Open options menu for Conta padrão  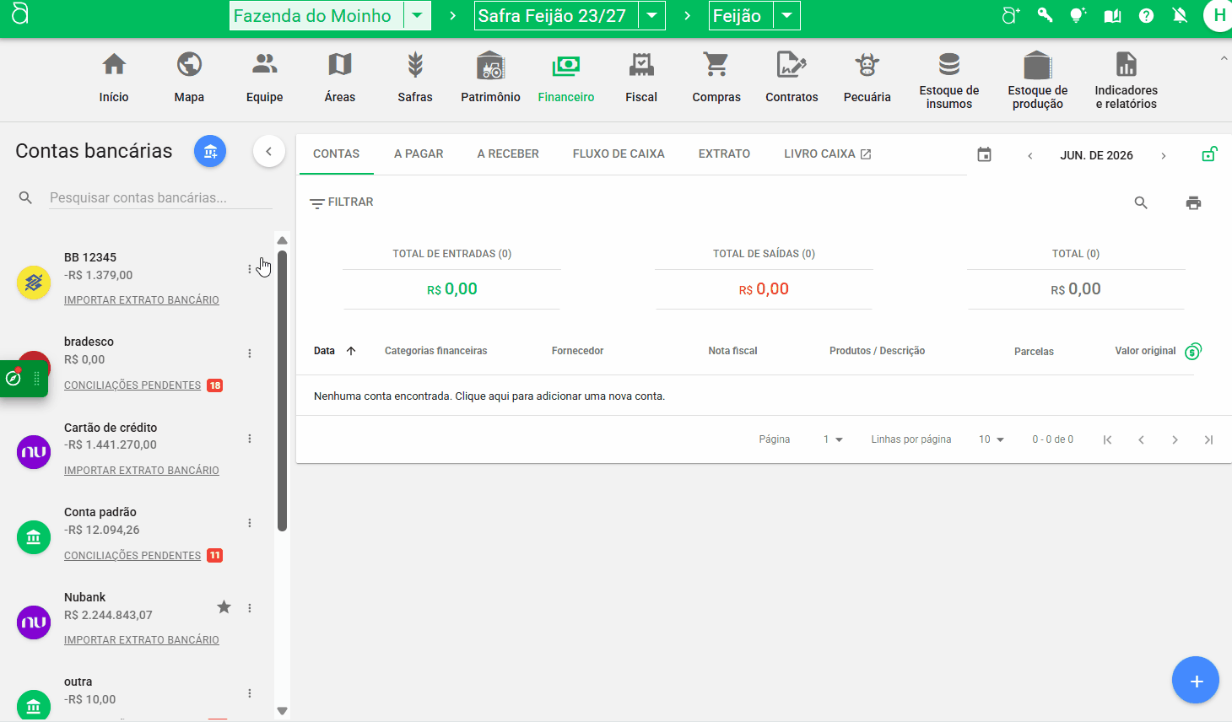pyautogui.click(x=250, y=523)
